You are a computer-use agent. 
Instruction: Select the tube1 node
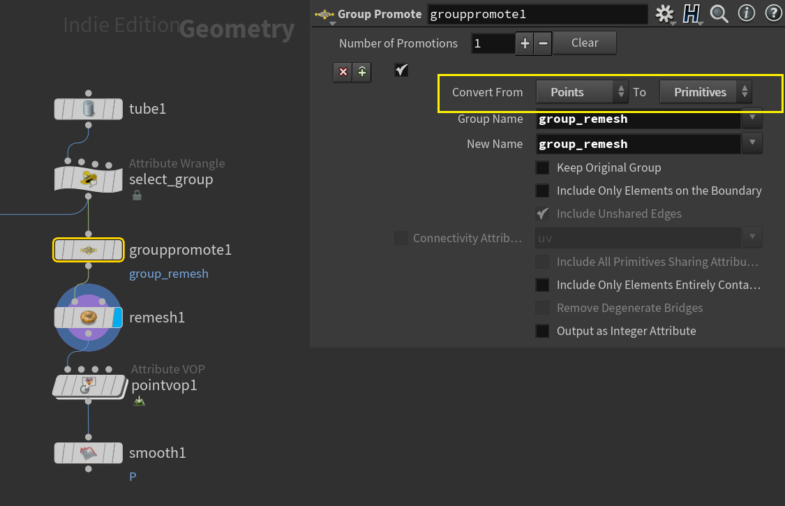tap(88, 109)
